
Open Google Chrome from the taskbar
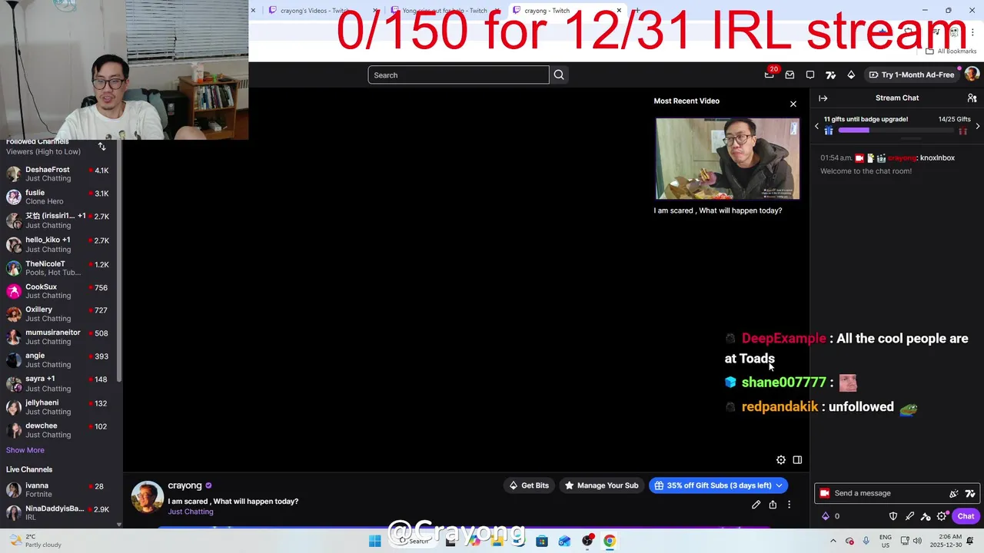(610, 541)
